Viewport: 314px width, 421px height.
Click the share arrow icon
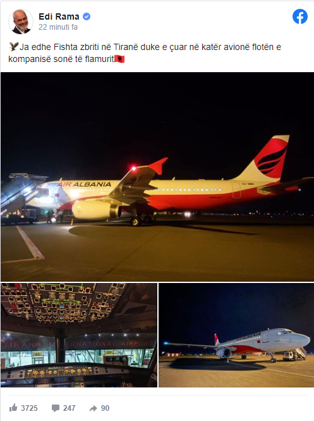(93, 408)
